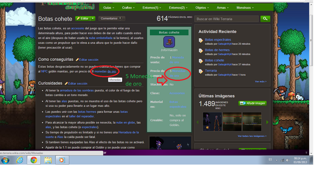Open the character image below the infobox
Screen dimensions: 314x176
pyautogui.click(x=170, y=143)
